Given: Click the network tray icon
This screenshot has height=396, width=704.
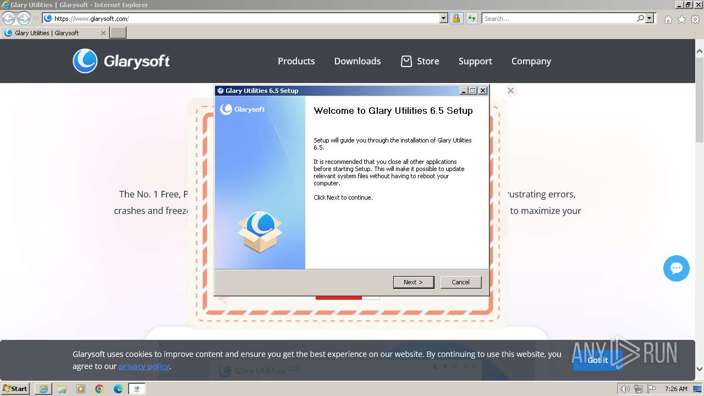Looking at the screenshot, I should pos(639,389).
